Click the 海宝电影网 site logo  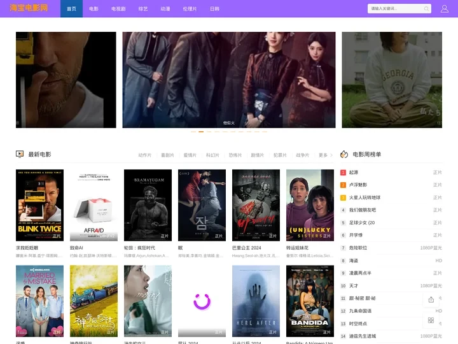[29, 8]
